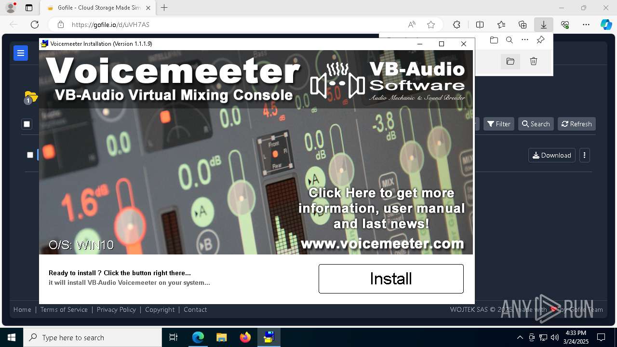The image size is (617, 347).
Task: Click the Filter button in Gofile
Action: 499,124
